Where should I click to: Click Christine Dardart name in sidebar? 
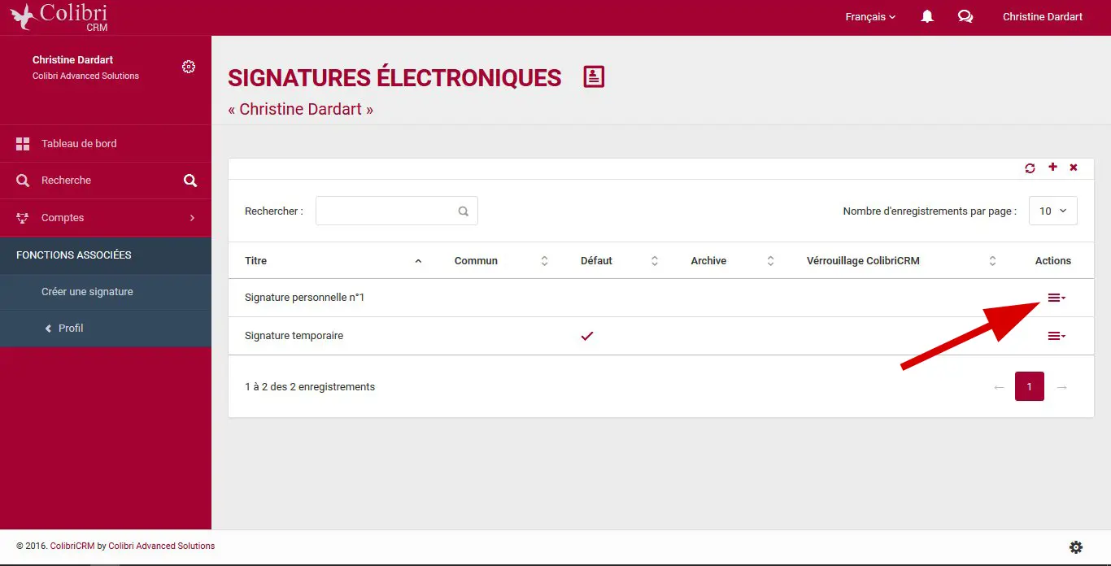pyautogui.click(x=72, y=60)
